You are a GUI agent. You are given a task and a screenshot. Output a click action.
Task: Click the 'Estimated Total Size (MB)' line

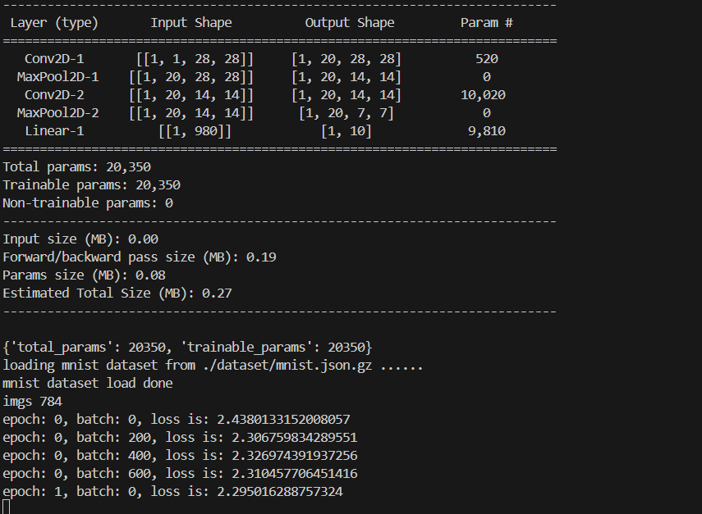coord(117,293)
